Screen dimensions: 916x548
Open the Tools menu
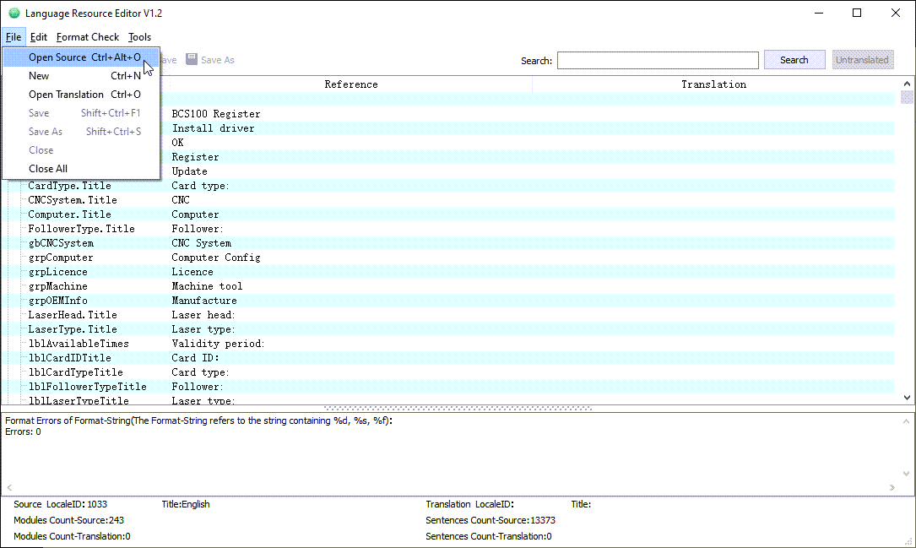(x=139, y=37)
